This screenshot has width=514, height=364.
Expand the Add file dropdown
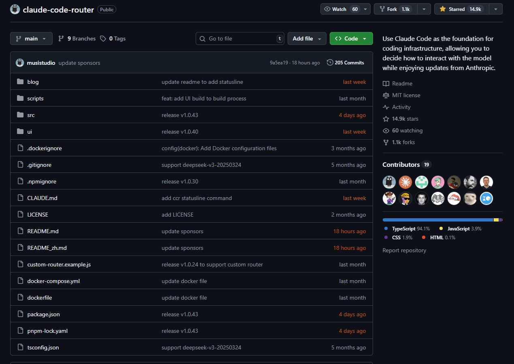(307, 38)
